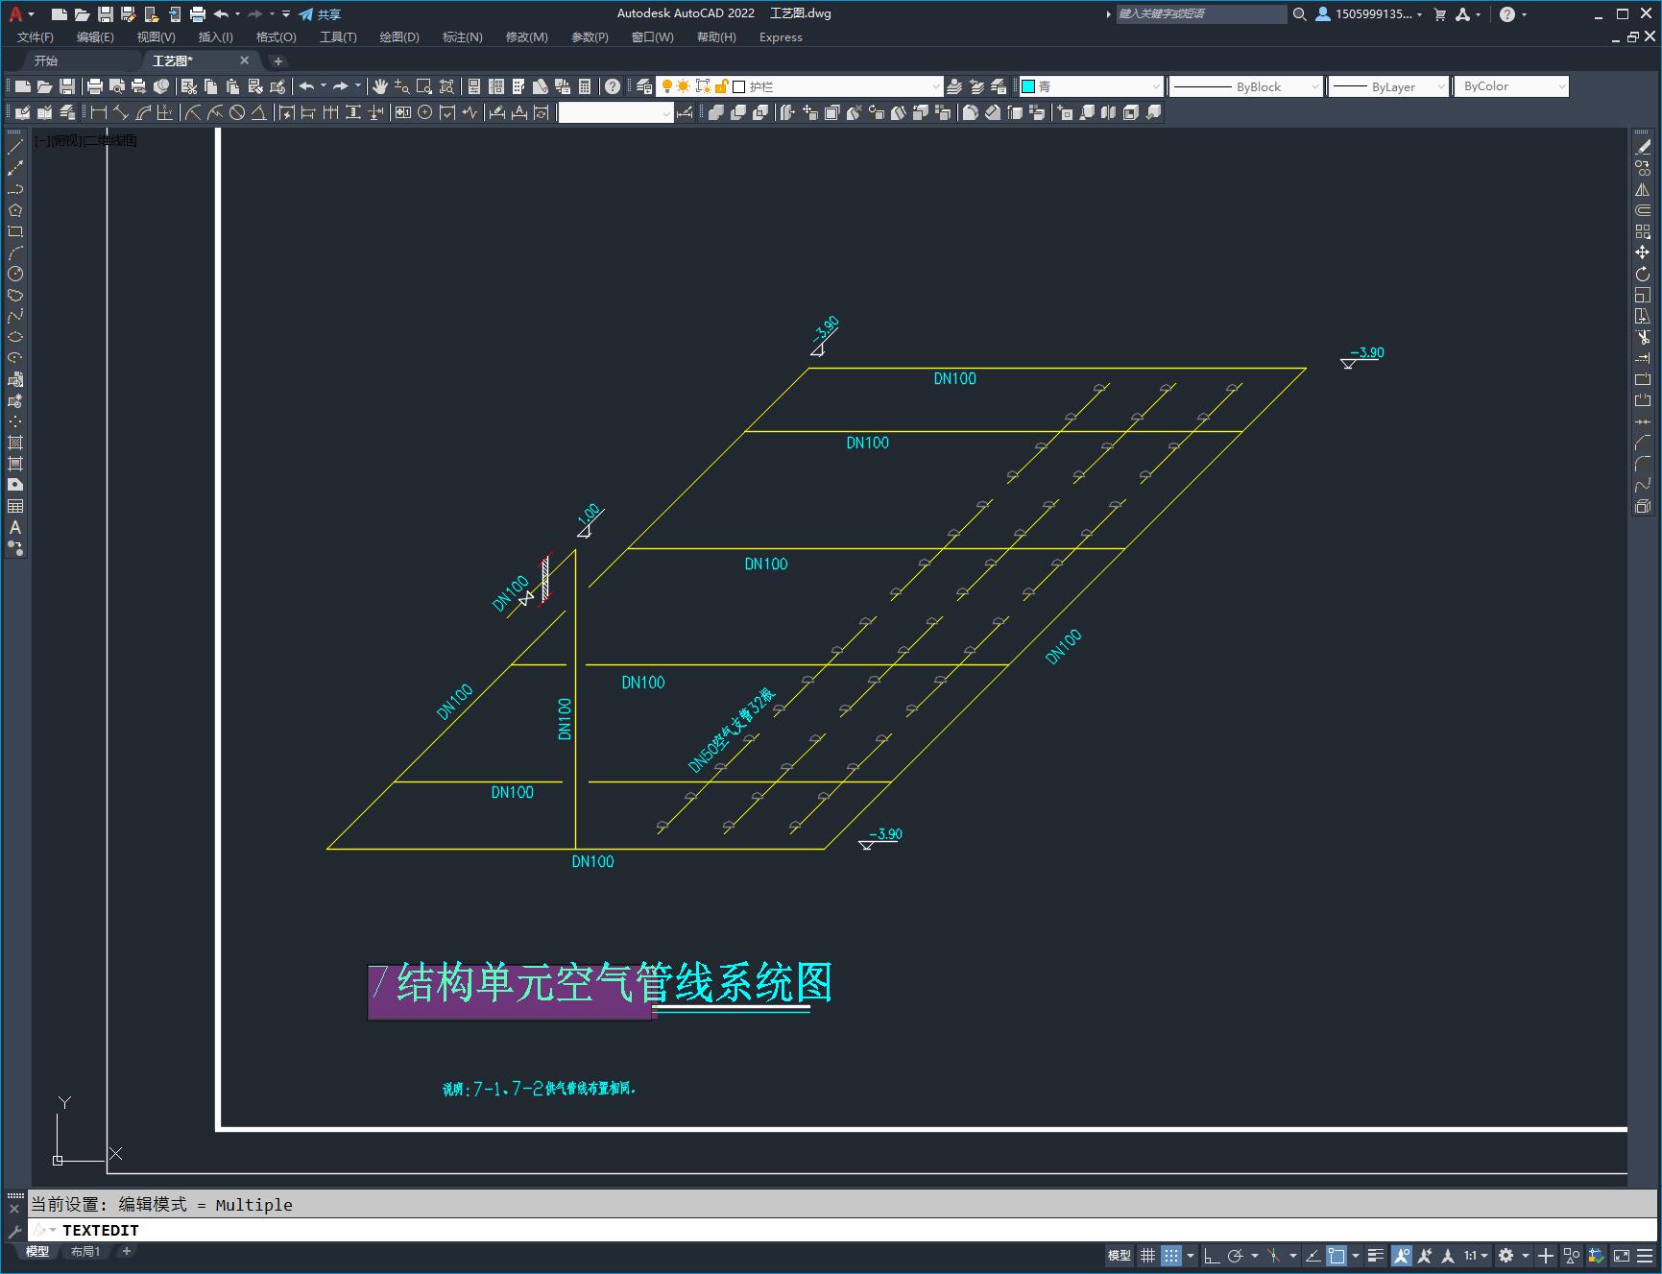Toggle isometric drafting in status bar

pos(1274,1256)
